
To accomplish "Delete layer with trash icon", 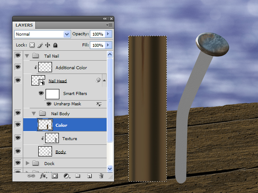I will coord(101,176).
